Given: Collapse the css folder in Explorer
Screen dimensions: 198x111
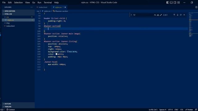Looking at the screenshot, I should 18,17.
